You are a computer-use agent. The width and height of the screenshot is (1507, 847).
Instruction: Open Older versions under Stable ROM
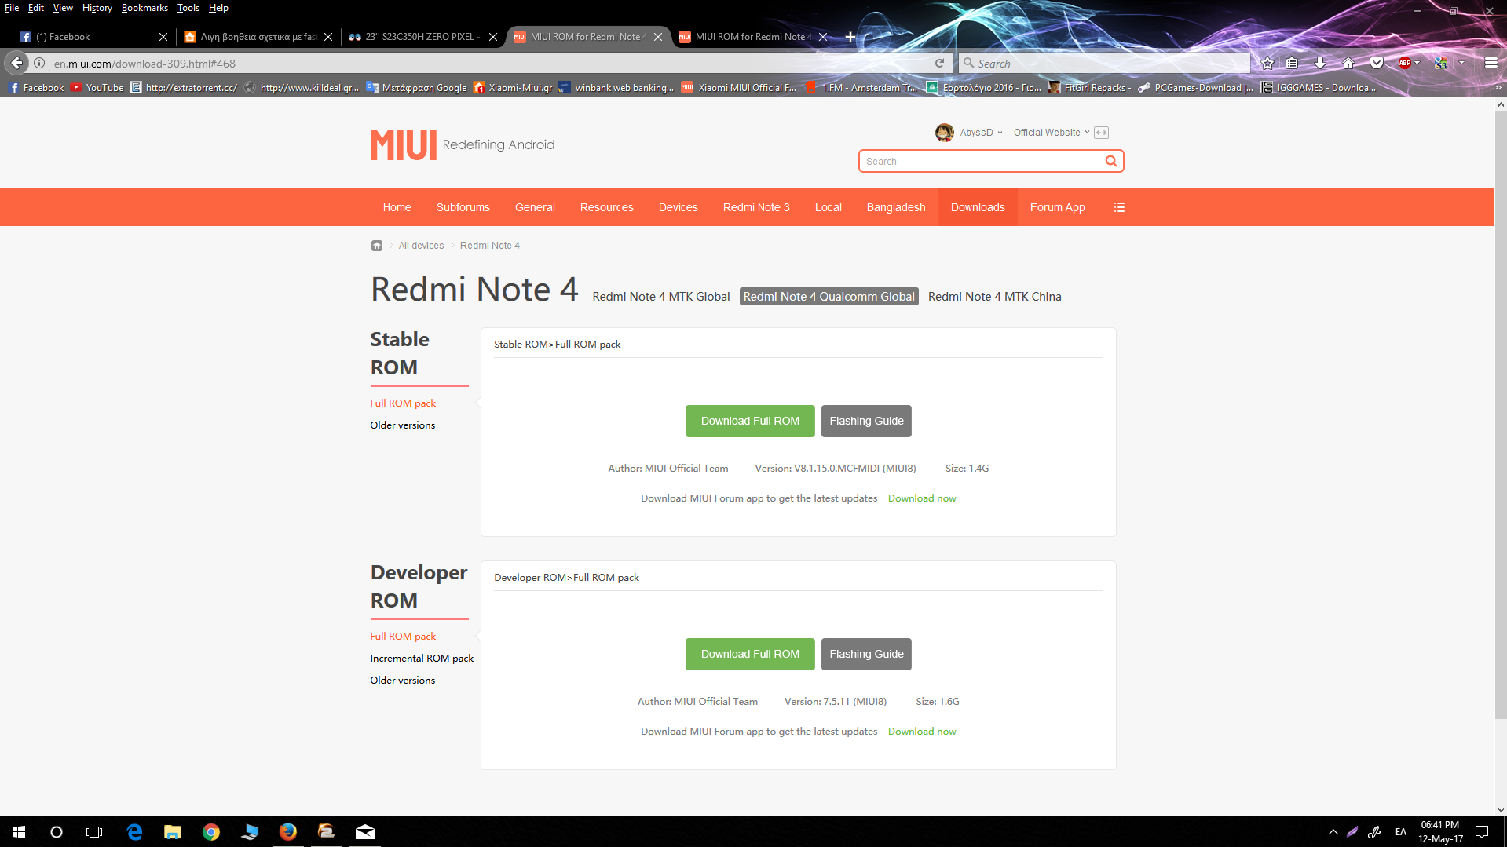click(402, 425)
